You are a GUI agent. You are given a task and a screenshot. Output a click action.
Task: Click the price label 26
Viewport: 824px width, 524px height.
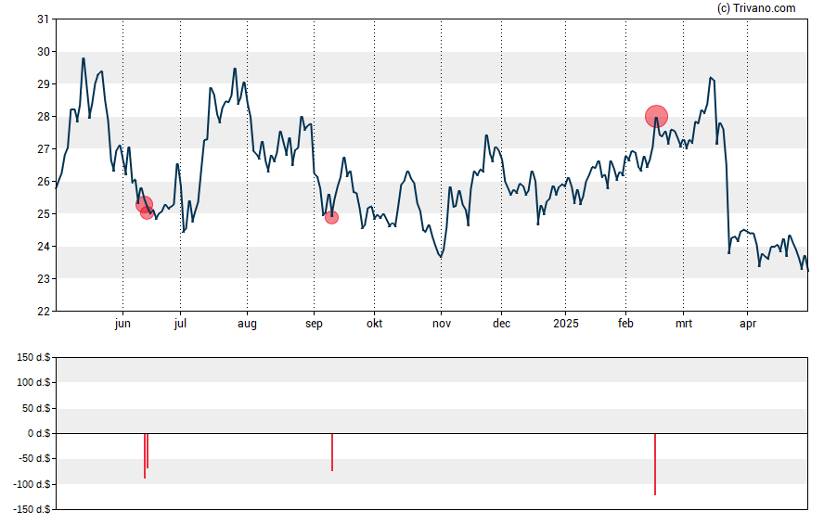click(43, 182)
